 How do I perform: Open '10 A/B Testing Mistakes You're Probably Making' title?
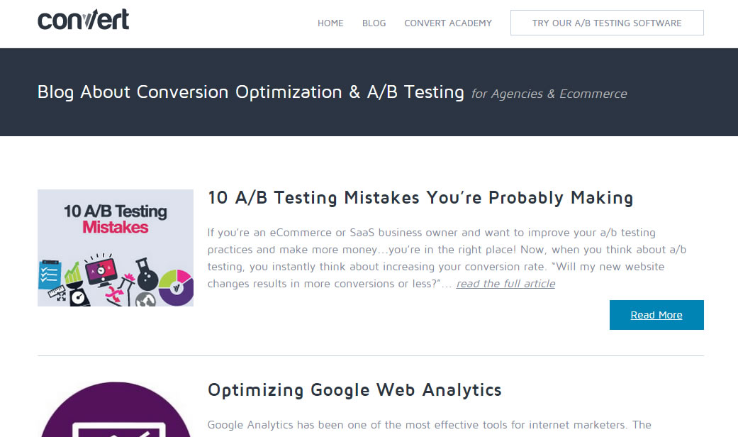(420, 198)
